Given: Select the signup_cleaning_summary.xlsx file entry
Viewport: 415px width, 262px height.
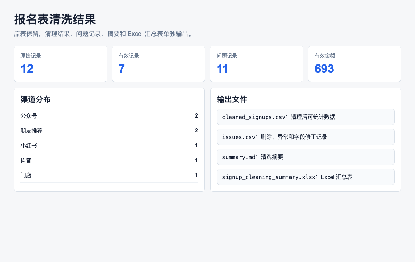Looking at the screenshot, I should pos(306,177).
